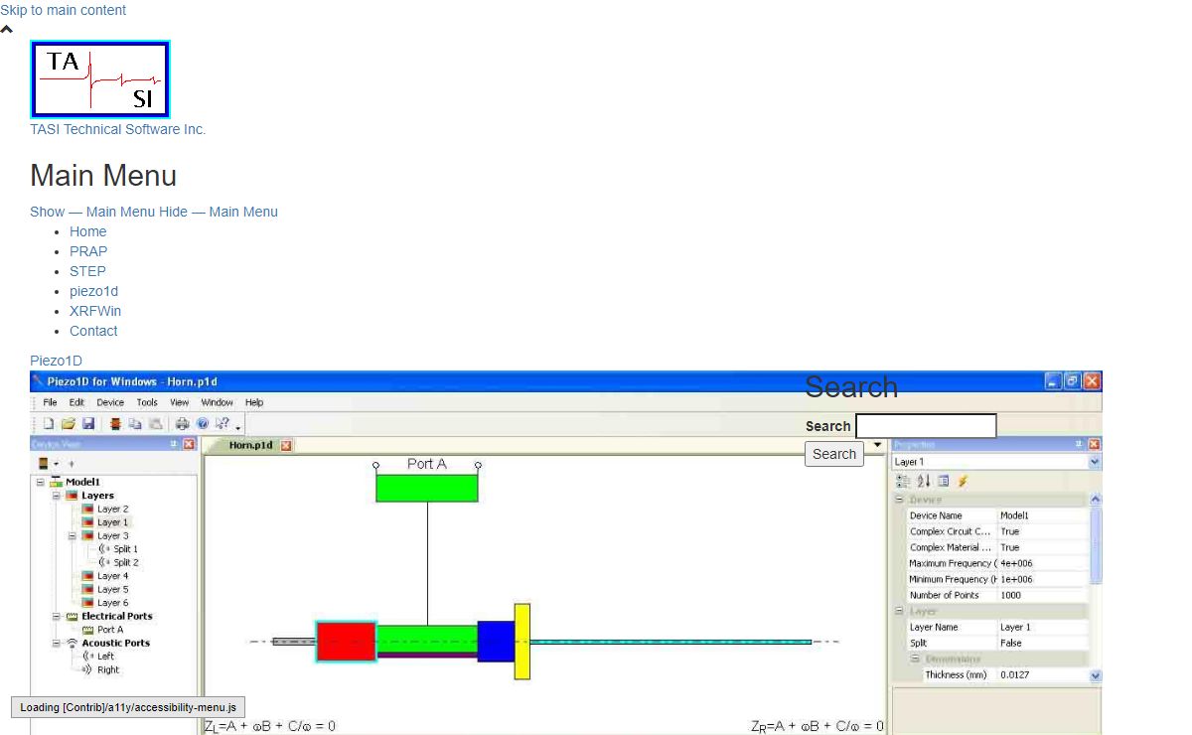Go to the Home page link
Image resolution: width=1192 pixels, height=735 pixels.
click(87, 231)
